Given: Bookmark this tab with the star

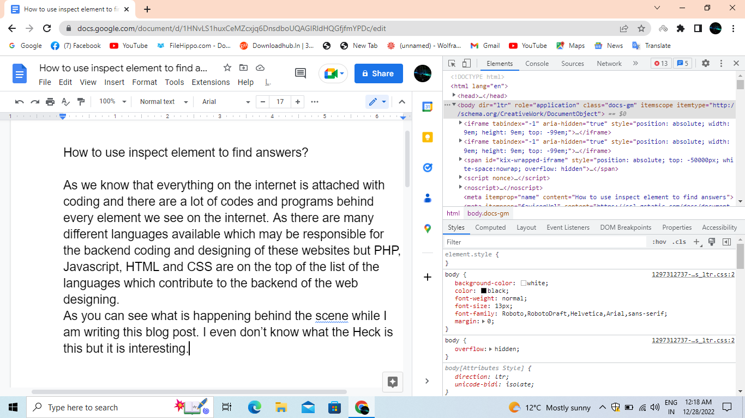Looking at the screenshot, I should (641, 28).
